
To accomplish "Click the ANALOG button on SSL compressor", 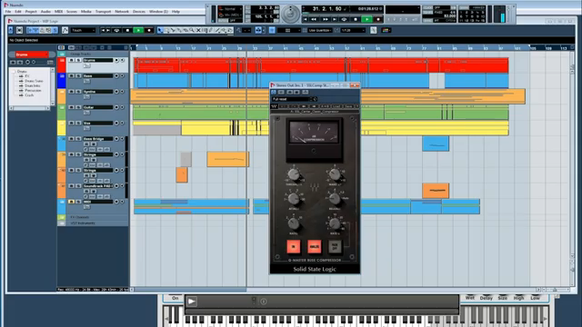I will pos(314,246).
